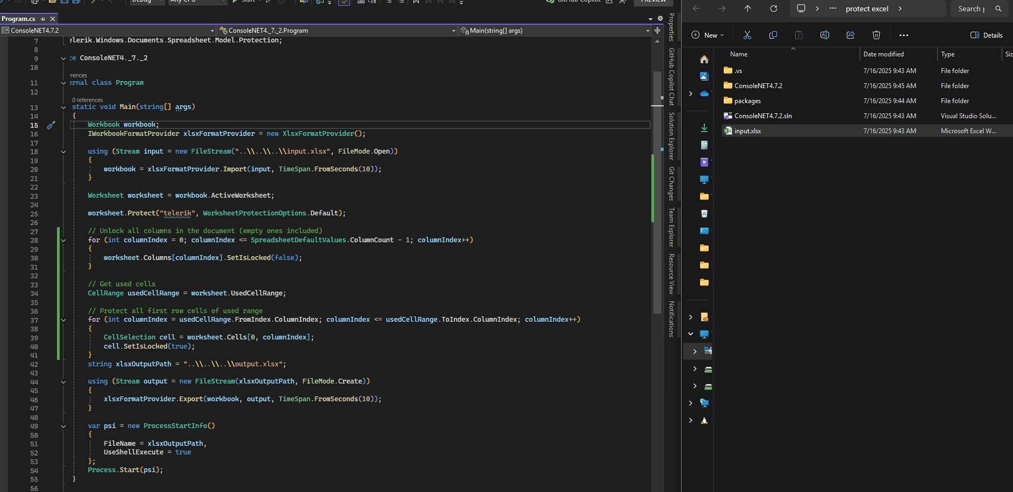1013x492 pixels.
Task: Click the Up directory arrow icon
Action: (x=747, y=9)
